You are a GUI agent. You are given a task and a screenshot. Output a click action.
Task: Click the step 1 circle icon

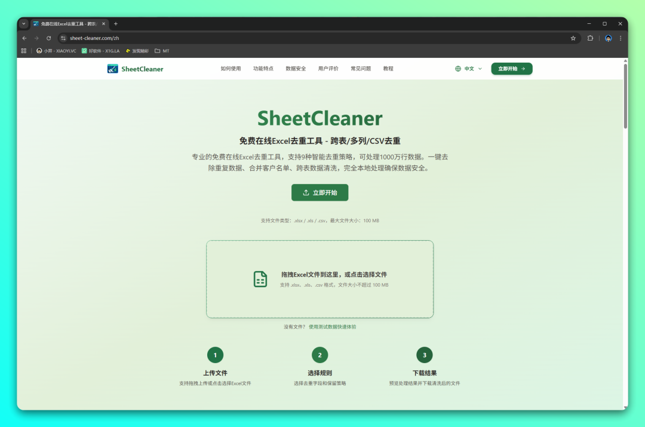215,355
